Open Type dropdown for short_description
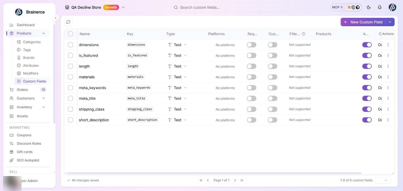This screenshot has width=403, height=191. pos(177,120)
